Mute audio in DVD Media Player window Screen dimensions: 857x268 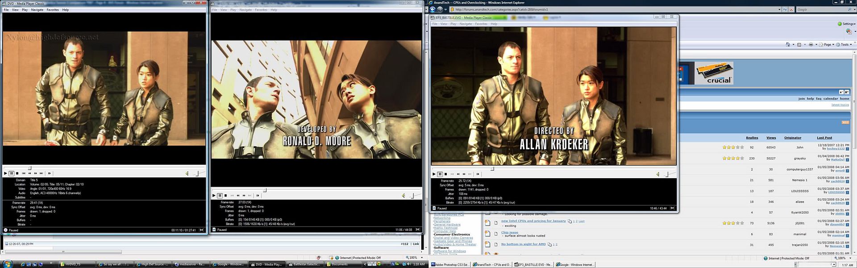click(x=187, y=173)
